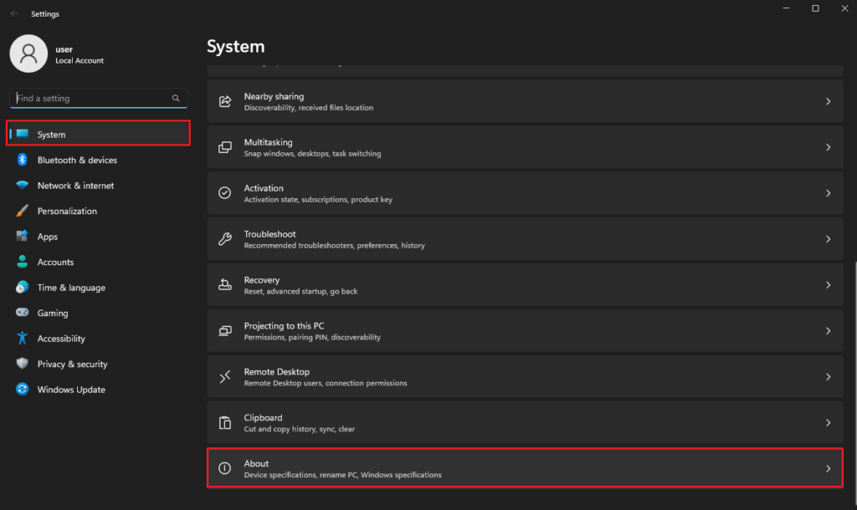Expand the About settings row chevron
Screen dimensions: 857x510
828,468
